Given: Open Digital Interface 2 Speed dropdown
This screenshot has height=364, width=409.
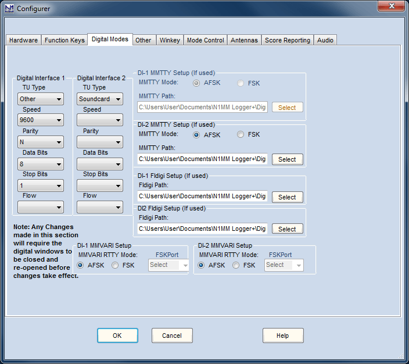Looking at the screenshot, I should (x=100, y=120).
